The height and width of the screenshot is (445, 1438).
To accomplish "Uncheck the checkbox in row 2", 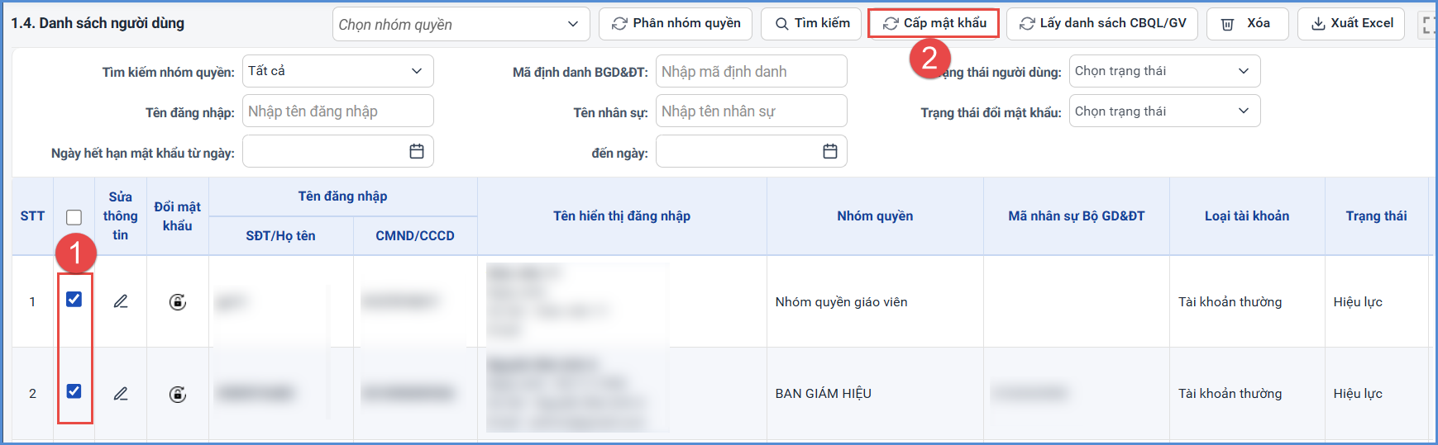I will [74, 391].
